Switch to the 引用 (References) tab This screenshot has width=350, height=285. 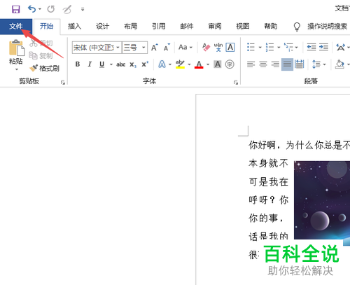[x=159, y=27]
